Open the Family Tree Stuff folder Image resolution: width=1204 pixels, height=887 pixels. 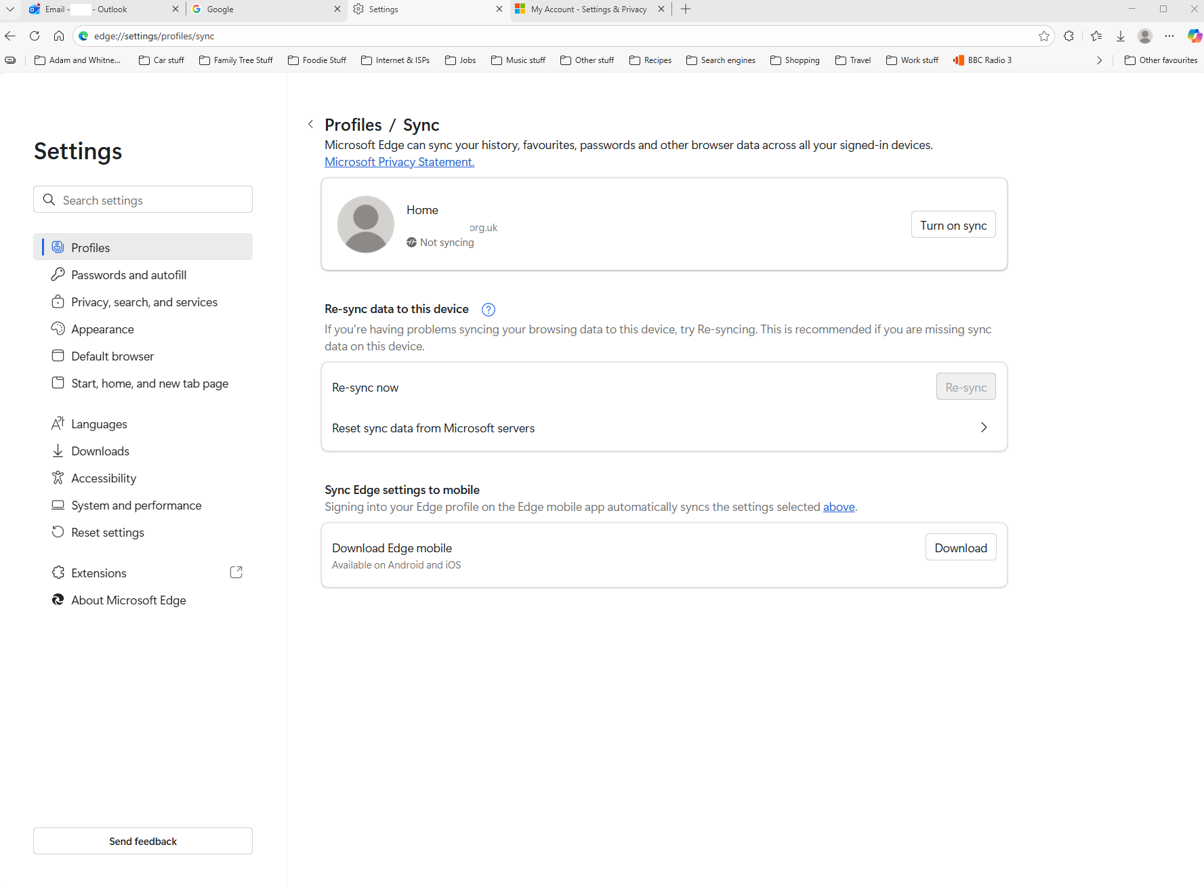[236, 60]
